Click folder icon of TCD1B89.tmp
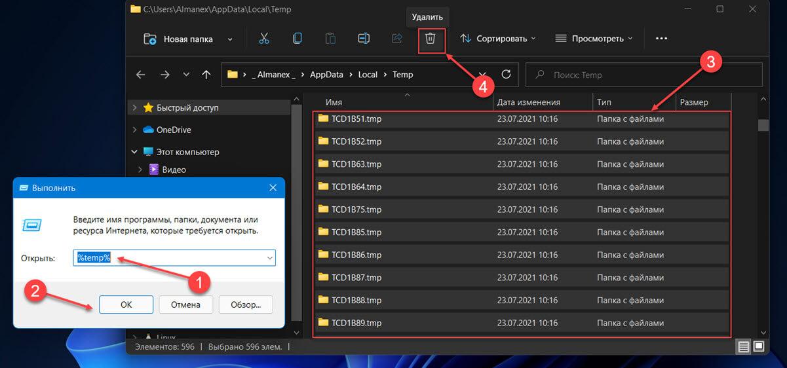 [x=323, y=323]
